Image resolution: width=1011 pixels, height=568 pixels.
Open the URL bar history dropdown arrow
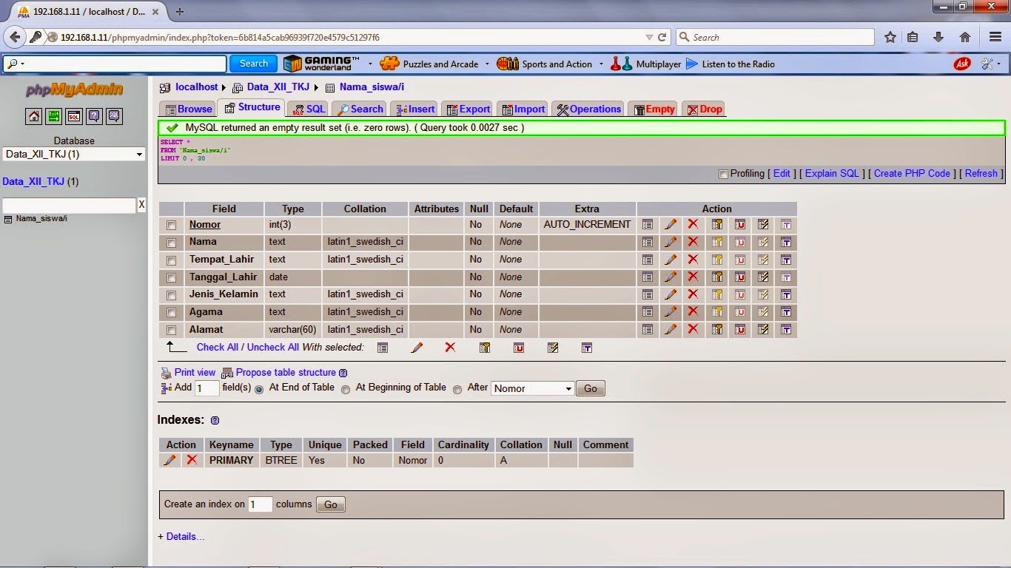pos(649,37)
